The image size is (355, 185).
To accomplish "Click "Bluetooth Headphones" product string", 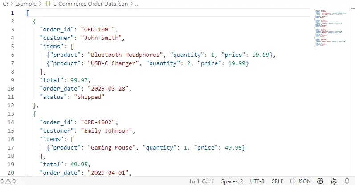I will click(x=125, y=55).
